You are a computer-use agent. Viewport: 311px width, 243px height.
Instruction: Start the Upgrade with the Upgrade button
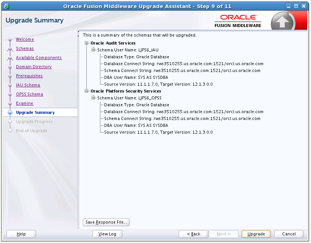pos(256,234)
